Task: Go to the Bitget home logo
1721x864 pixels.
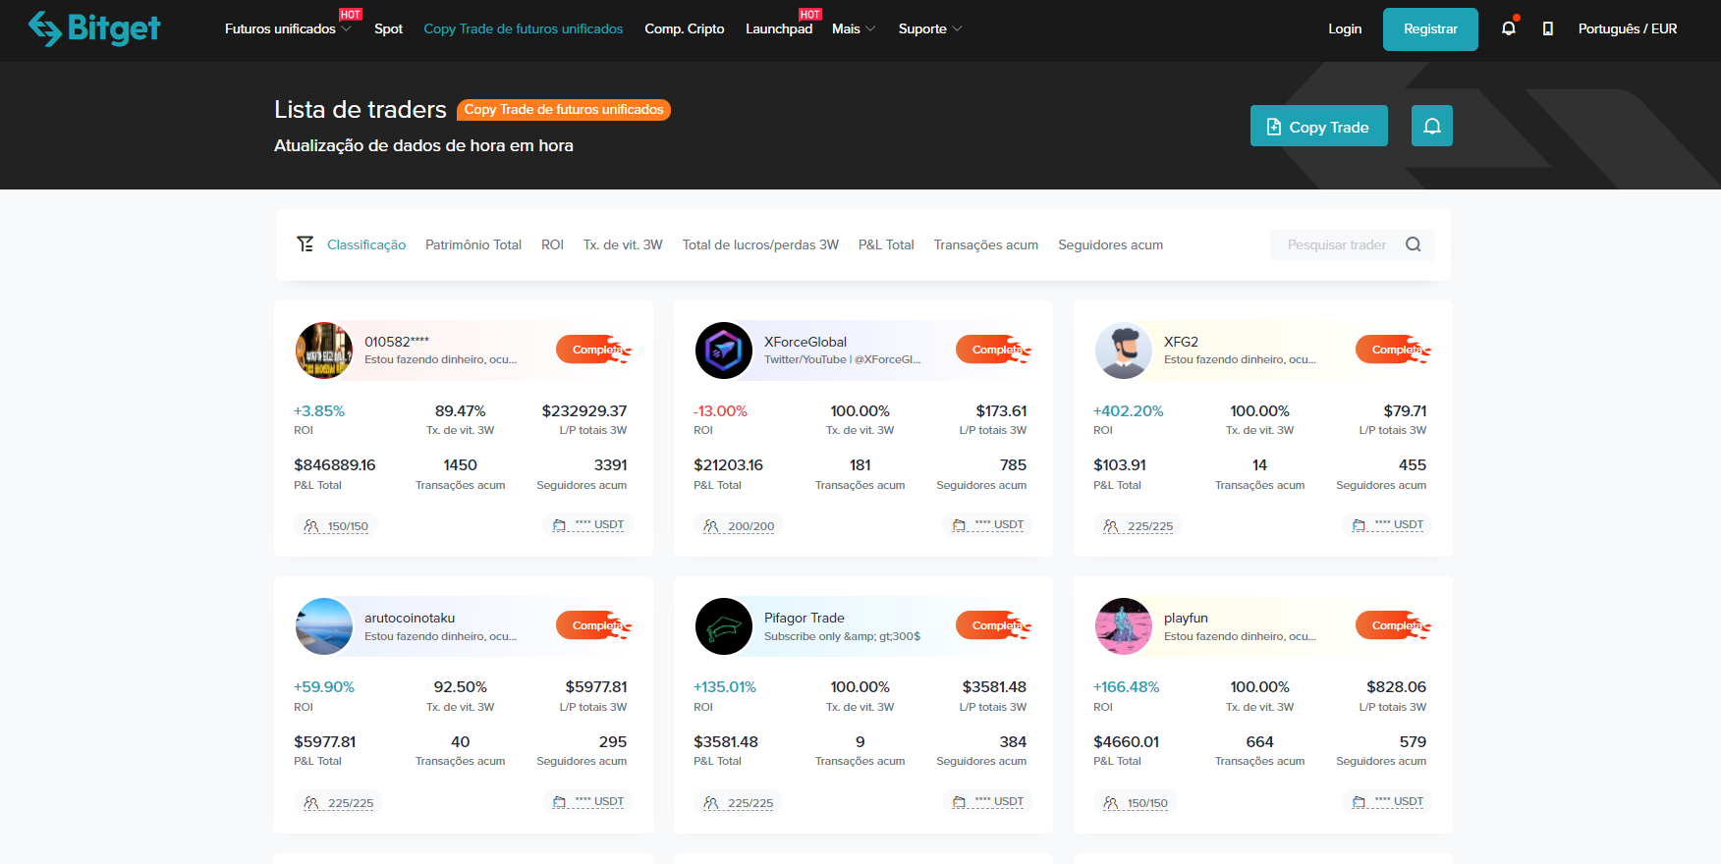Action: 94,28
